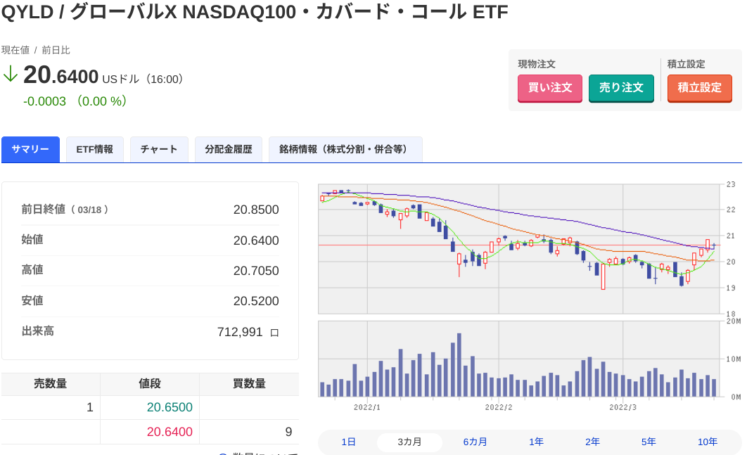Click the 買い注文 buy order button
Image resolution: width=747 pixels, height=455 pixels.
point(550,88)
